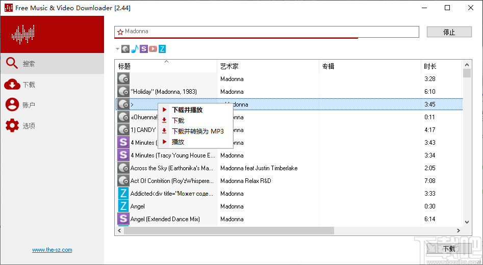Screen dimensions: 483x265
Task: Click the 下载 button below the results
Action: 449,249
